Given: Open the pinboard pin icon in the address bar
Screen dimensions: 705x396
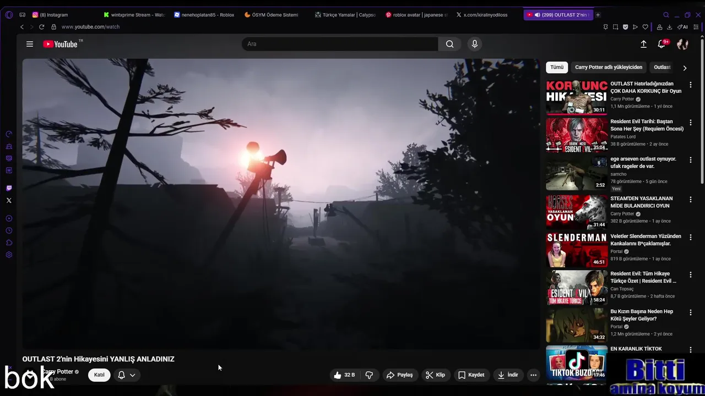Looking at the screenshot, I should point(605,27).
